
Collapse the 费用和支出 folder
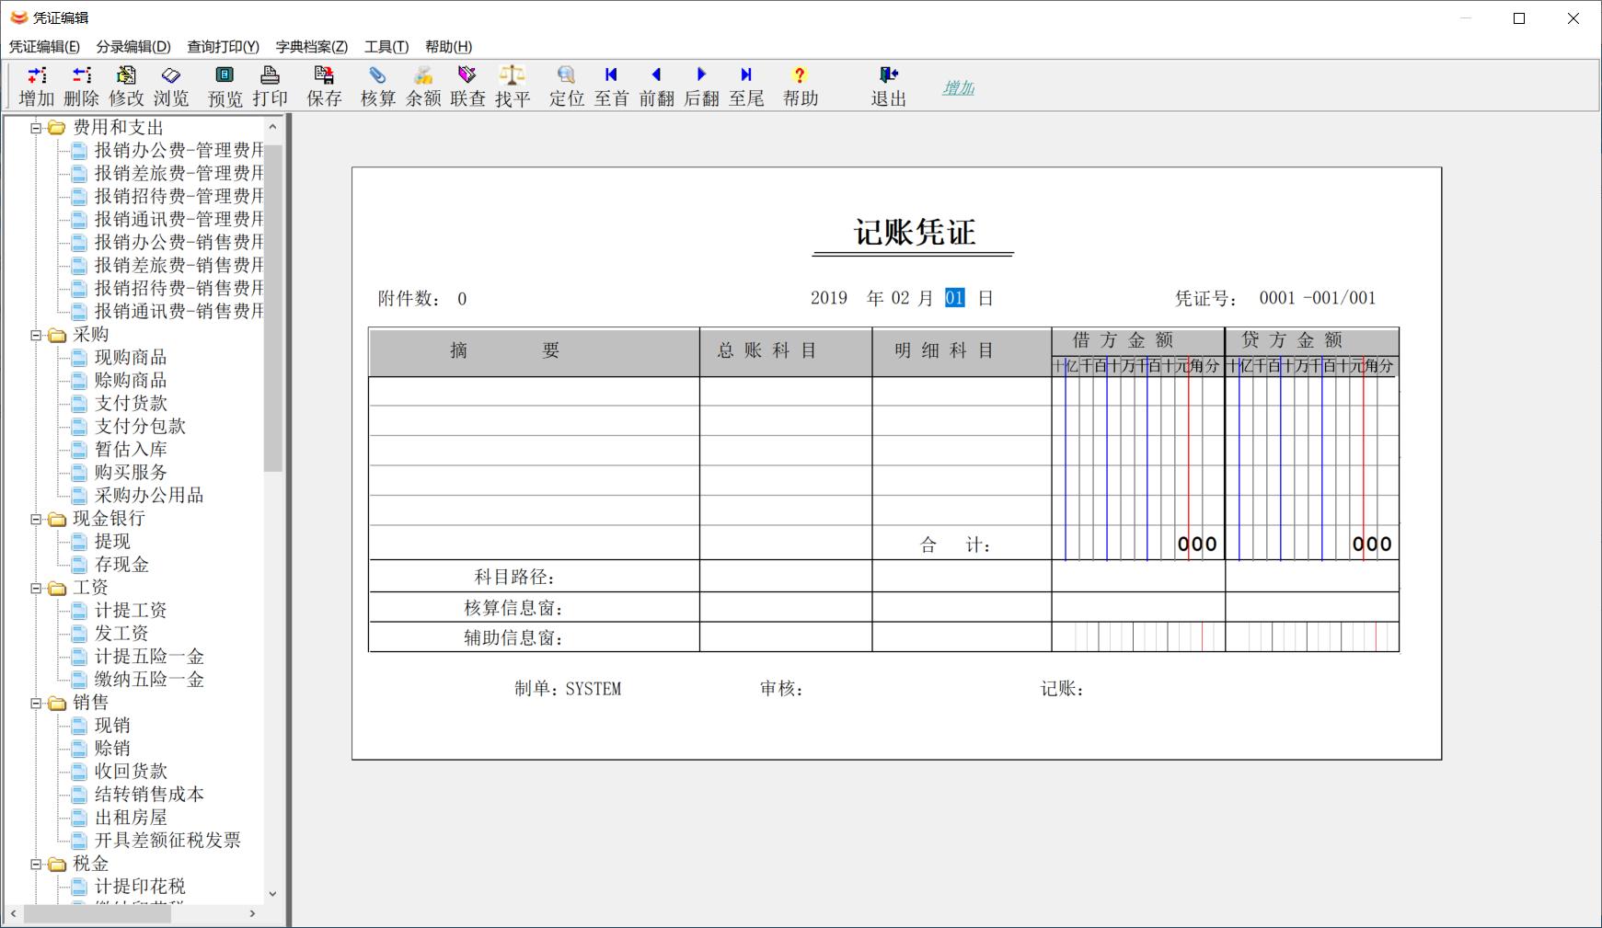click(37, 128)
